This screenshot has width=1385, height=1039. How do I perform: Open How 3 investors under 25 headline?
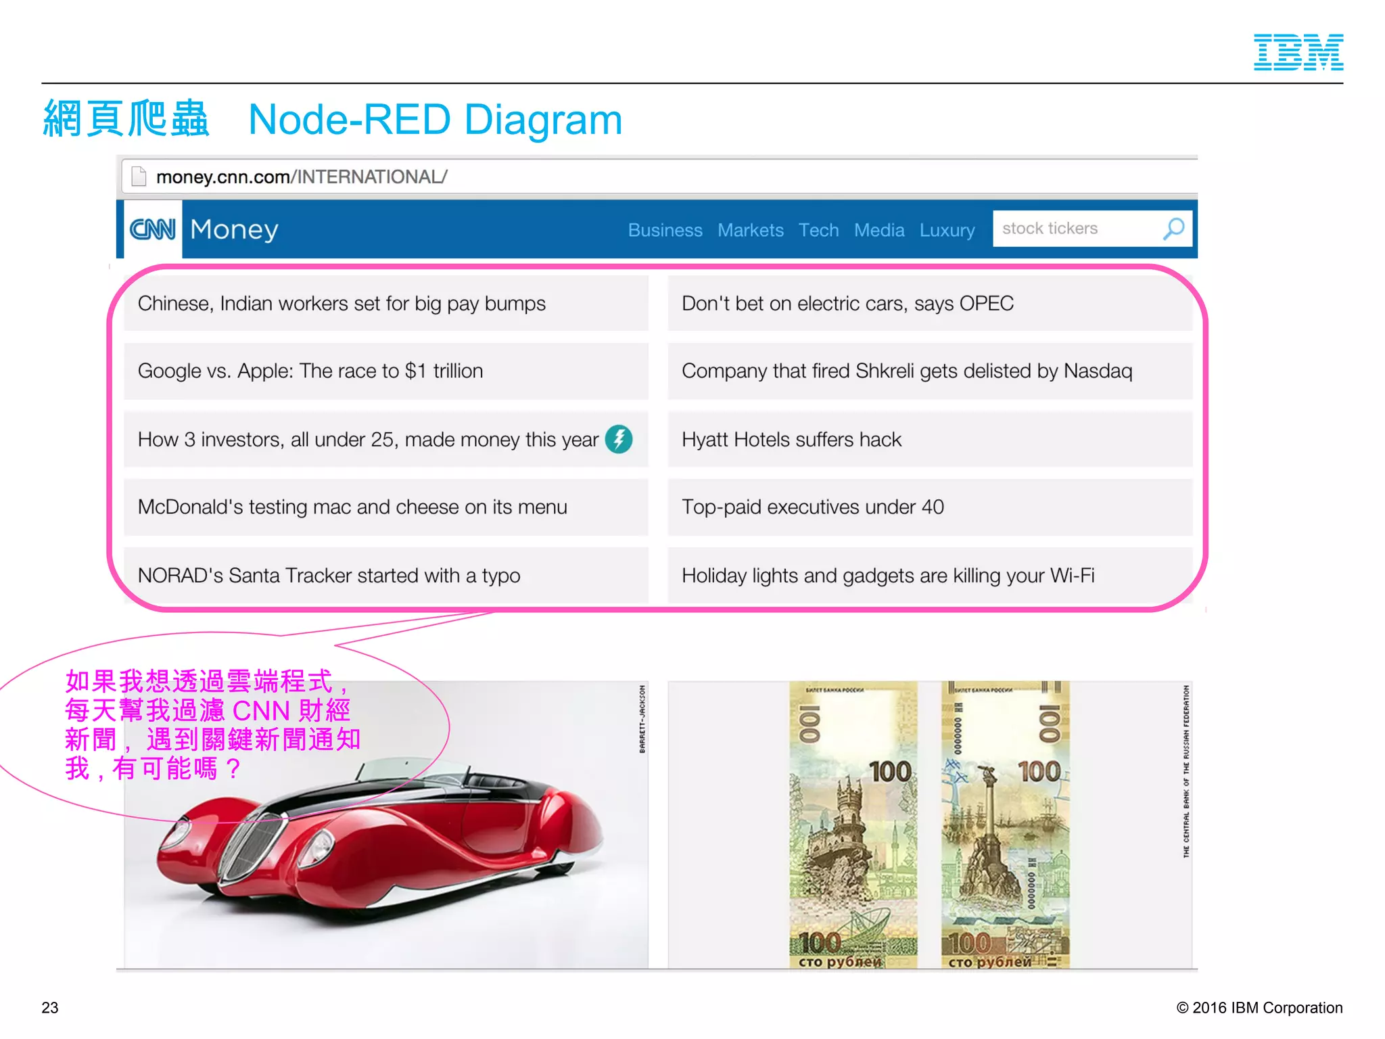coord(386,439)
